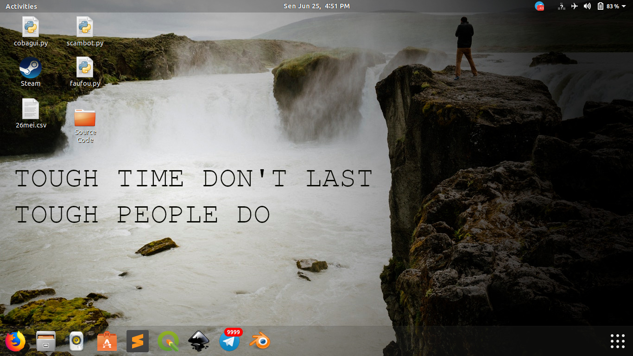Click the network question-mark status icon

[x=562, y=6]
